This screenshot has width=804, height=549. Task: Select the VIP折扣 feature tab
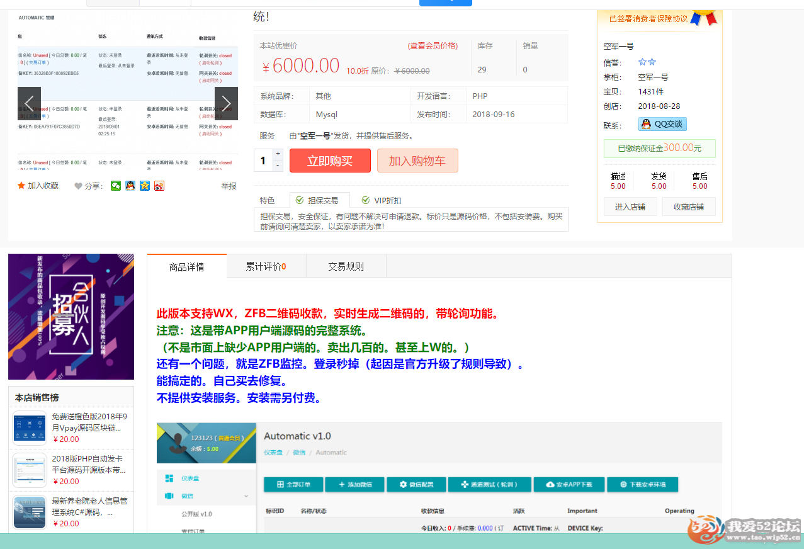[382, 200]
